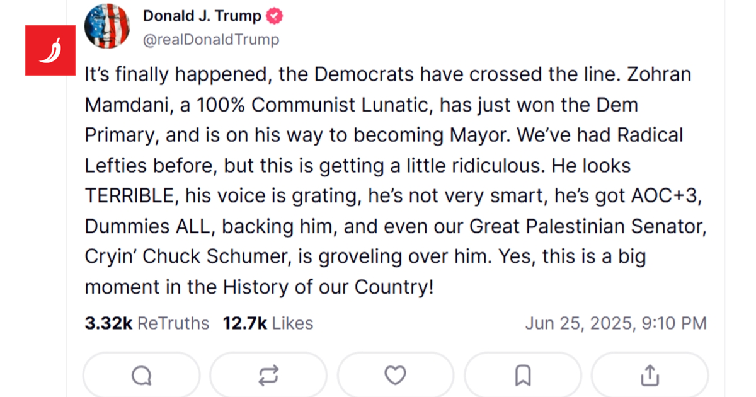Viewport: 756px width, 397px height.
Task: View the 12.7k Likes list
Action: [x=268, y=323]
